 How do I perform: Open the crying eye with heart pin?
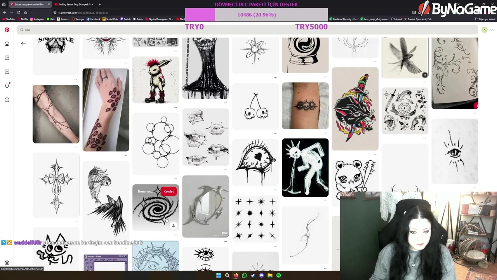coord(255,163)
